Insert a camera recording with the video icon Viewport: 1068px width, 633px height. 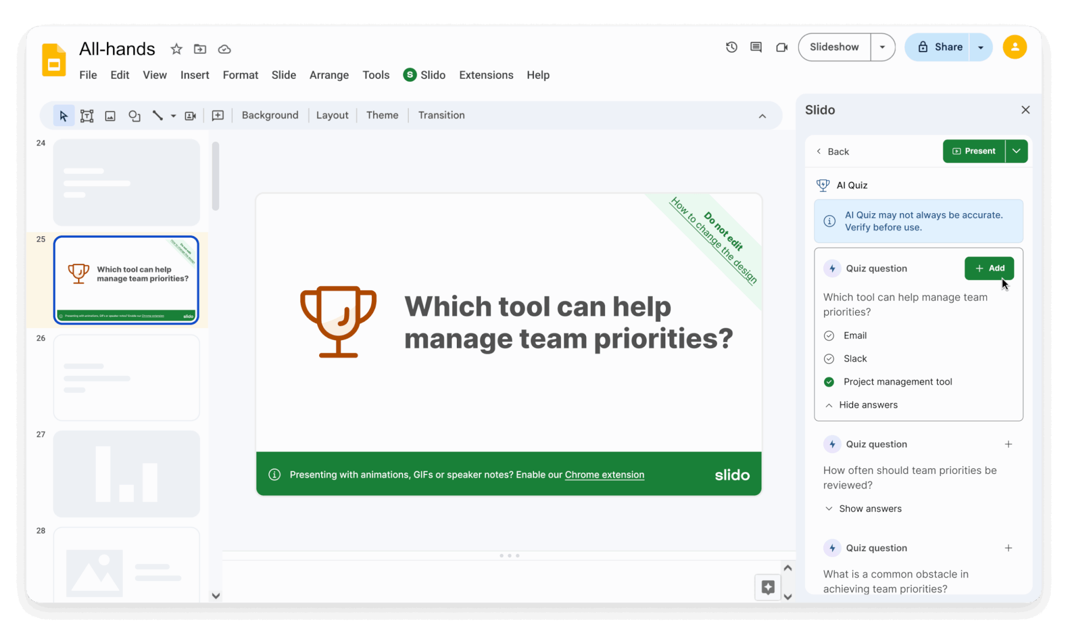190,115
